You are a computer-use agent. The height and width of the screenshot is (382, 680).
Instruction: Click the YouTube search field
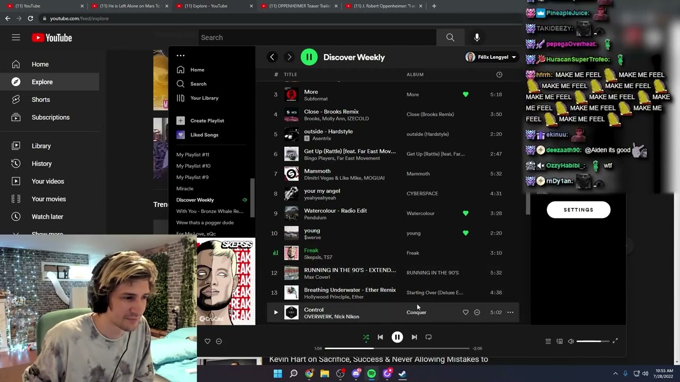[317, 38]
